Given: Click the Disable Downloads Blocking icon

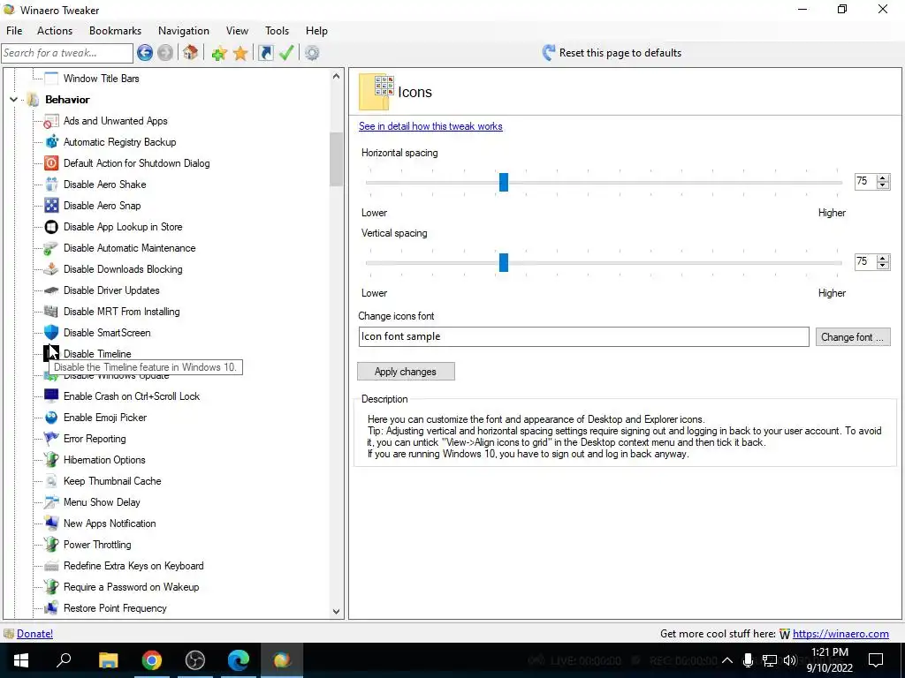Looking at the screenshot, I should [51, 269].
